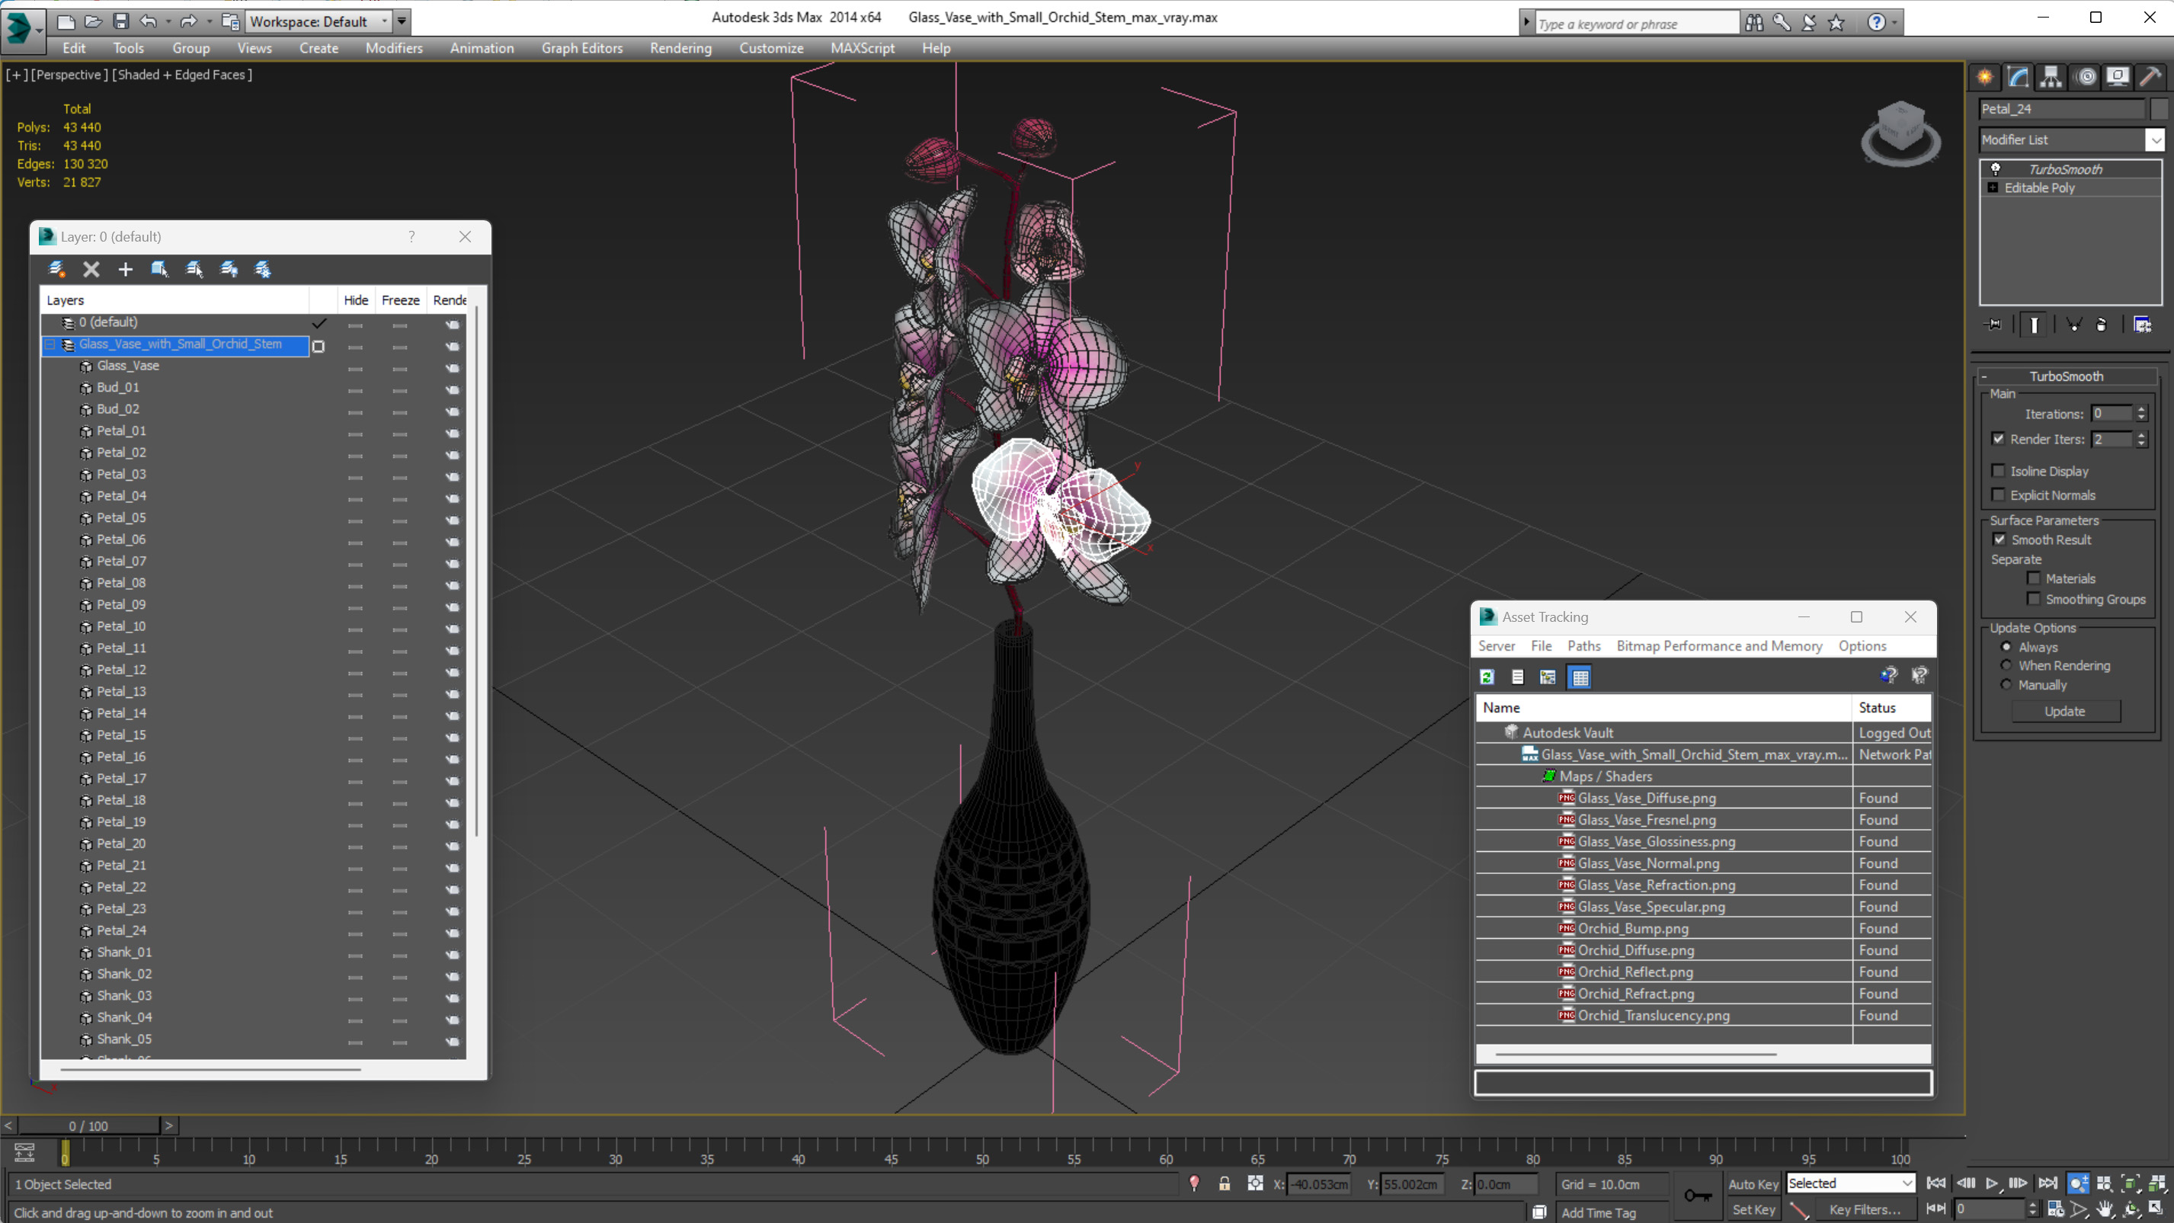
Task: Refresh the Asset Tracking list
Action: click(x=1487, y=677)
